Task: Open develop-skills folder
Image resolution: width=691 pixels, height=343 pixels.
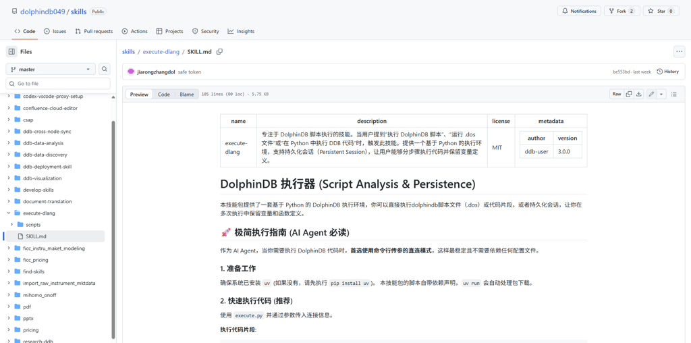Action: (x=38, y=190)
